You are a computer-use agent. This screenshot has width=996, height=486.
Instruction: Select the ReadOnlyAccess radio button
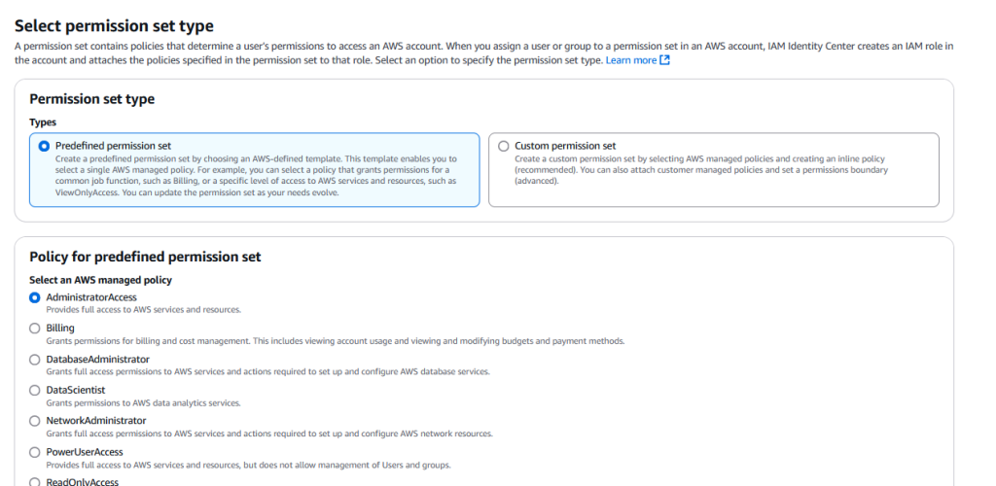pyautogui.click(x=35, y=481)
